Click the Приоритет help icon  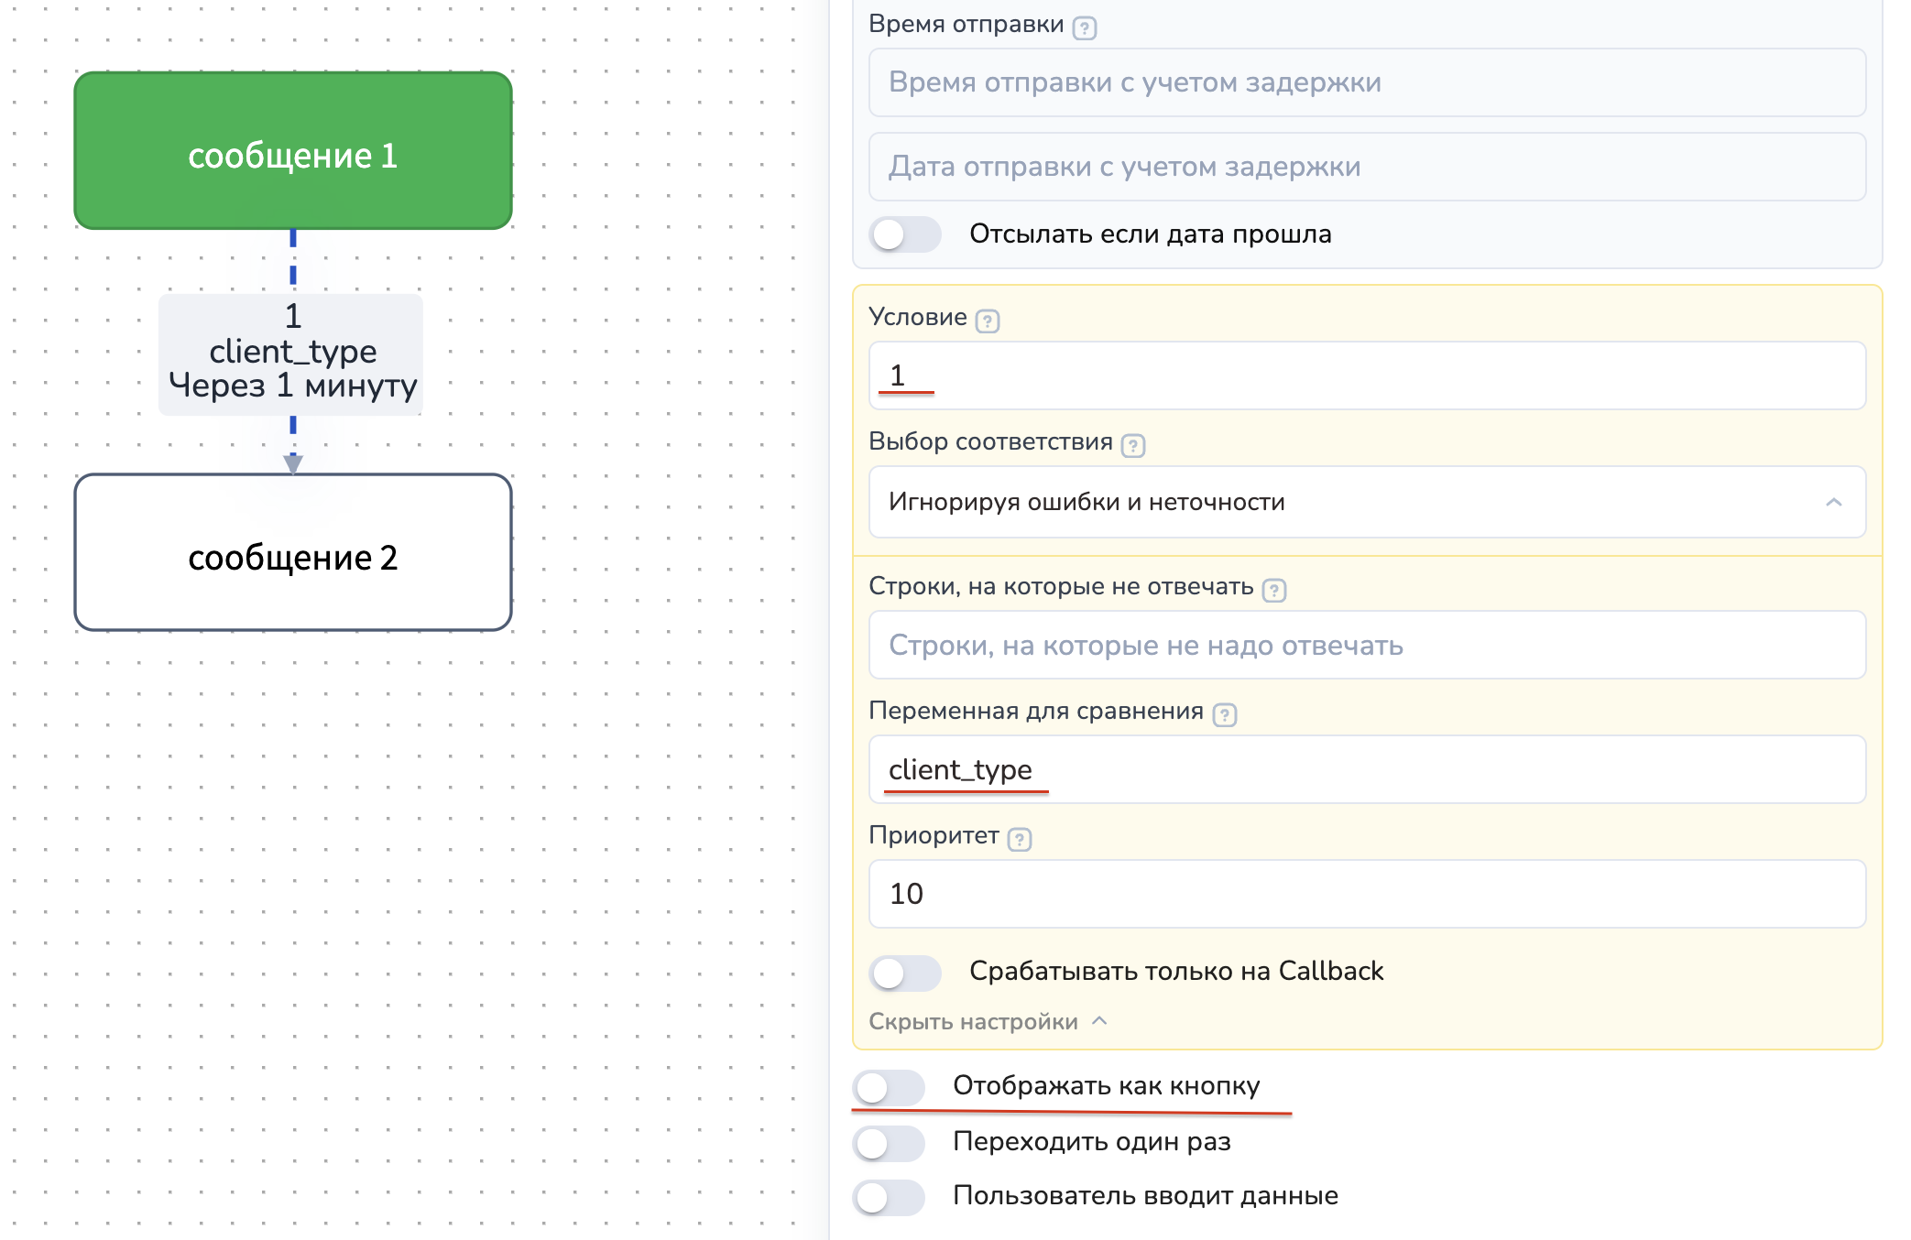(x=1019, y=840)
